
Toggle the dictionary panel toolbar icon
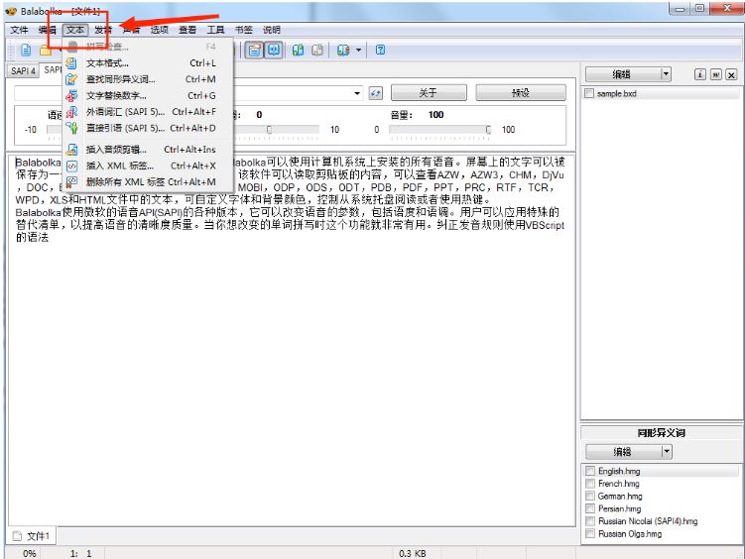tap(255, 50)
